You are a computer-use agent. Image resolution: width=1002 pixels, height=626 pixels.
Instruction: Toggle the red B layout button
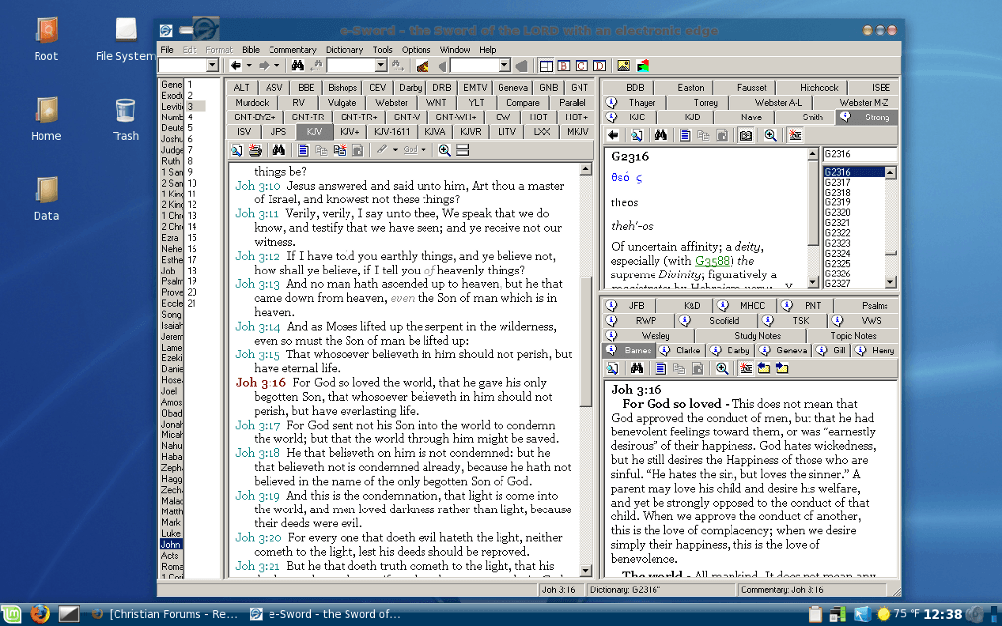coord(564,65)
